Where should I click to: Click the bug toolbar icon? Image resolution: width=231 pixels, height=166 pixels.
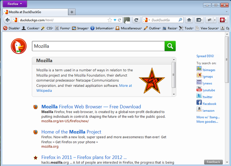click(x=209, y=20)
